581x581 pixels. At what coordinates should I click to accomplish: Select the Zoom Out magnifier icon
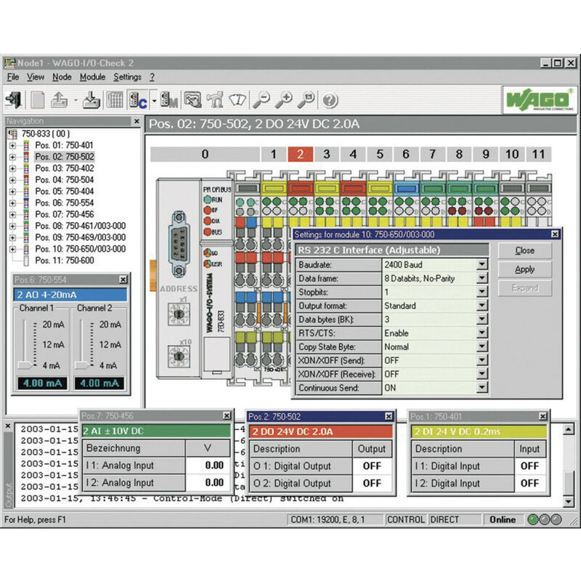pyautogui.click(x=261, y=99)
